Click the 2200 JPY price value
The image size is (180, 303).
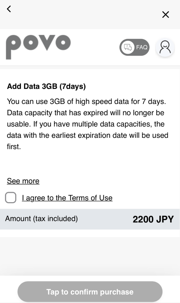(153, 219)
